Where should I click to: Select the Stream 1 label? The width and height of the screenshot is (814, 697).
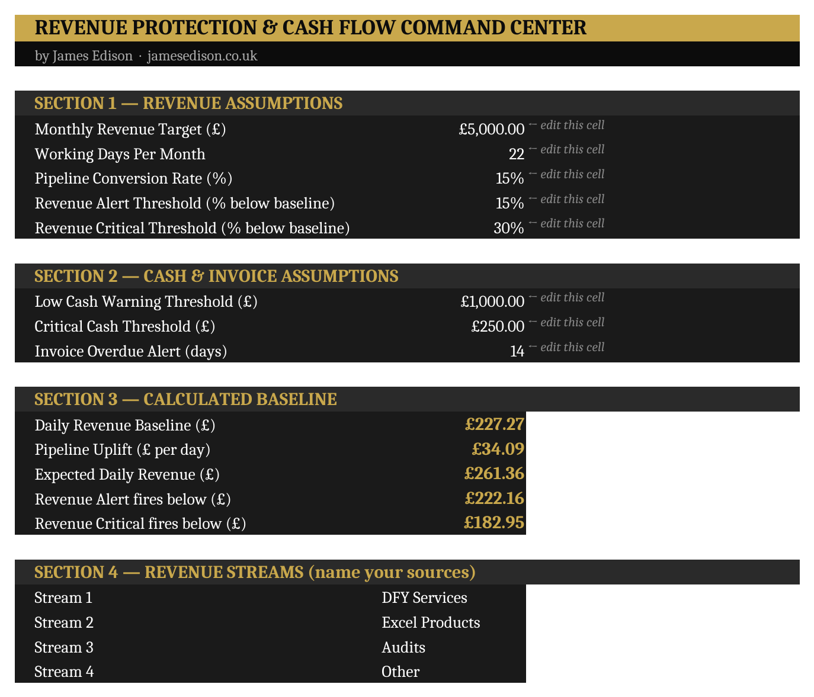63,598
